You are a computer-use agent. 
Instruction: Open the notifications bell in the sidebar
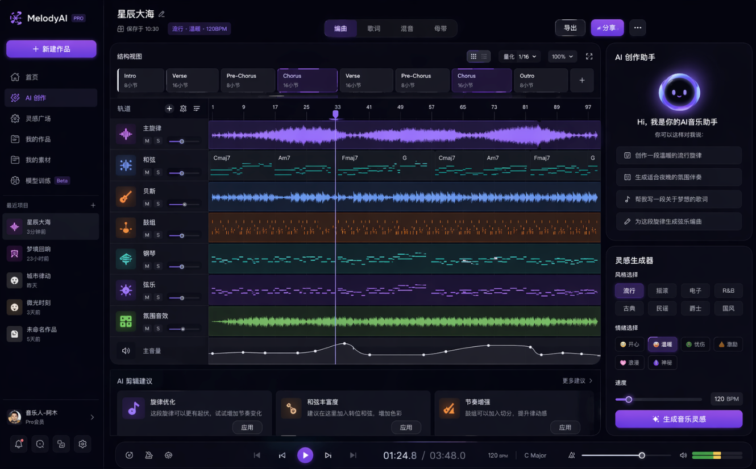(19, 444)
